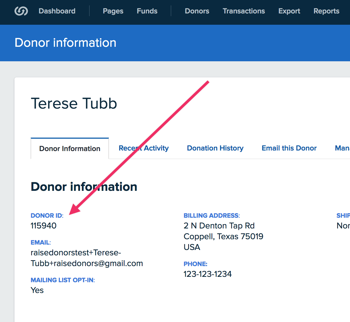Switch to Email this Donor tab
The image size is (350, 322).
(x=289, y=148)
